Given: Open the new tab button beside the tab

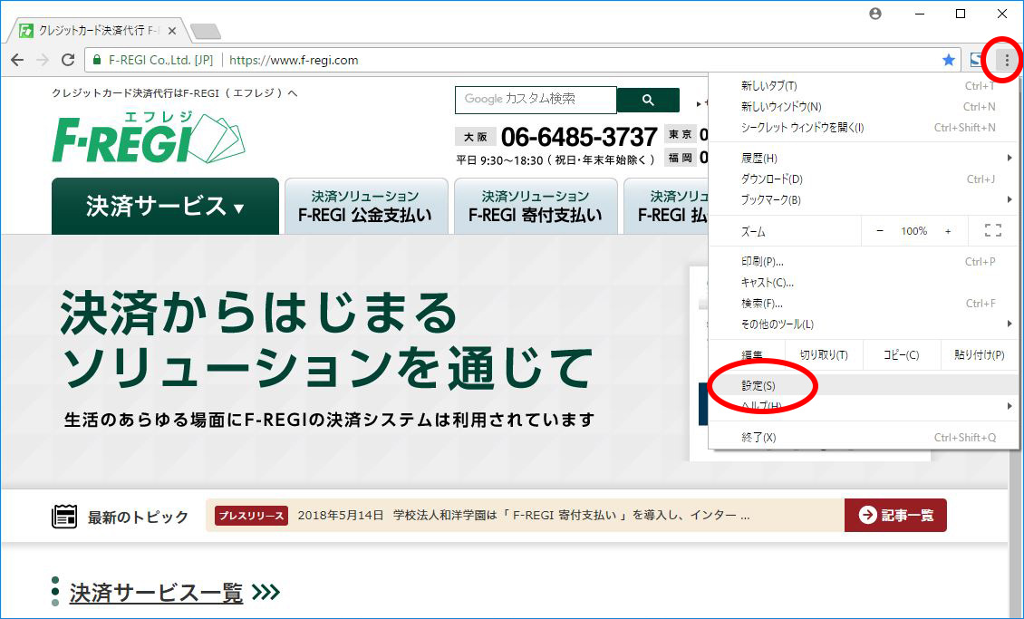Looking at the screenshot, I should pos(206,31).
